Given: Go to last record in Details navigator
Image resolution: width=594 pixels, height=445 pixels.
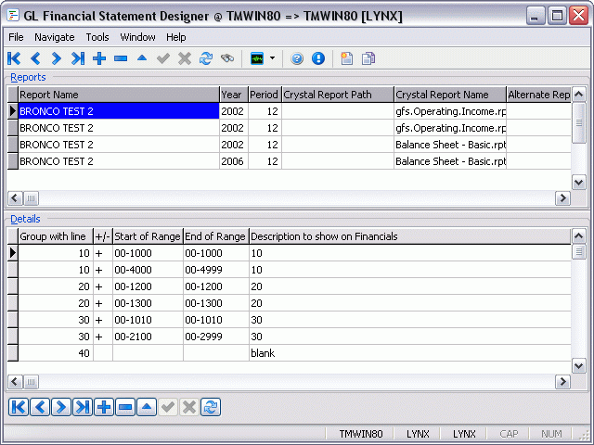Looking at the screenshot, I should [x=82, y=407].
